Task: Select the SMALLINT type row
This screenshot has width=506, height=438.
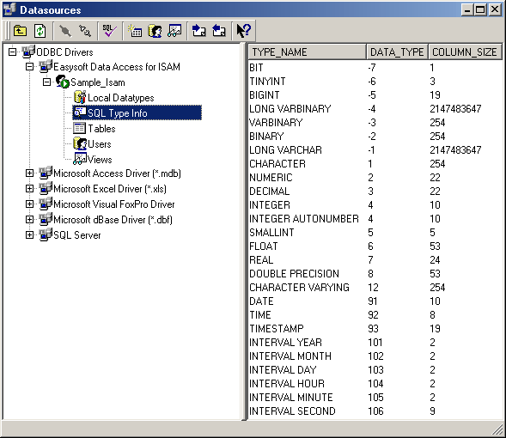Action: pyautogui.click(x=375, y=232)
